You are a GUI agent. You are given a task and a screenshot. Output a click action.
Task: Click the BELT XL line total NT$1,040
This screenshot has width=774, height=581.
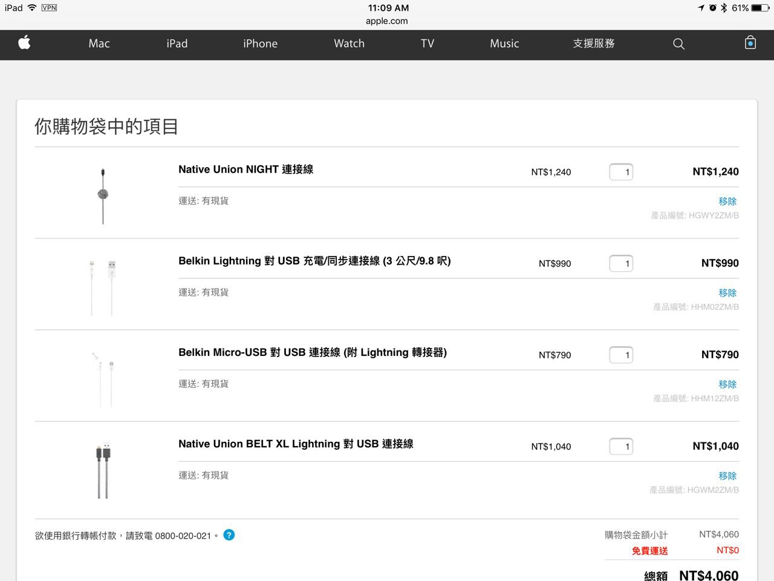716,447
